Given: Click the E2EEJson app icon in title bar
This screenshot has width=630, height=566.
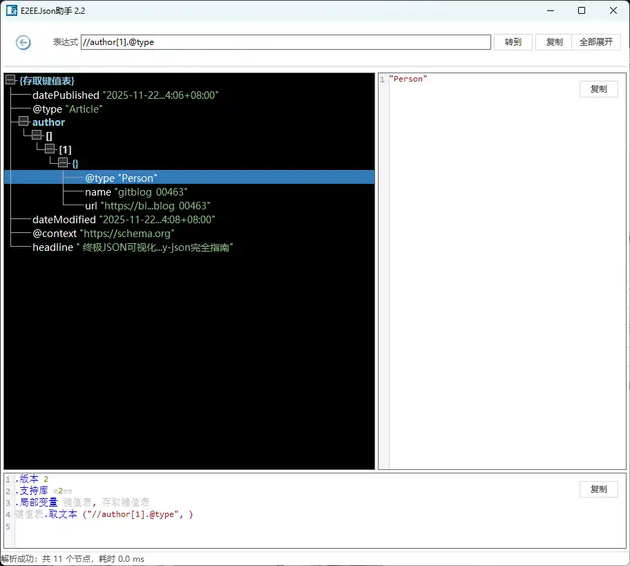Looking at the screenshot, I should click(x=11, y=10).
